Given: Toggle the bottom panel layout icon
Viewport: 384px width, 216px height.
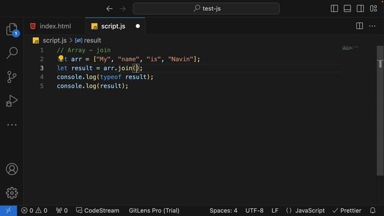Looking at the screenshot, I should (x=347, y=8).
